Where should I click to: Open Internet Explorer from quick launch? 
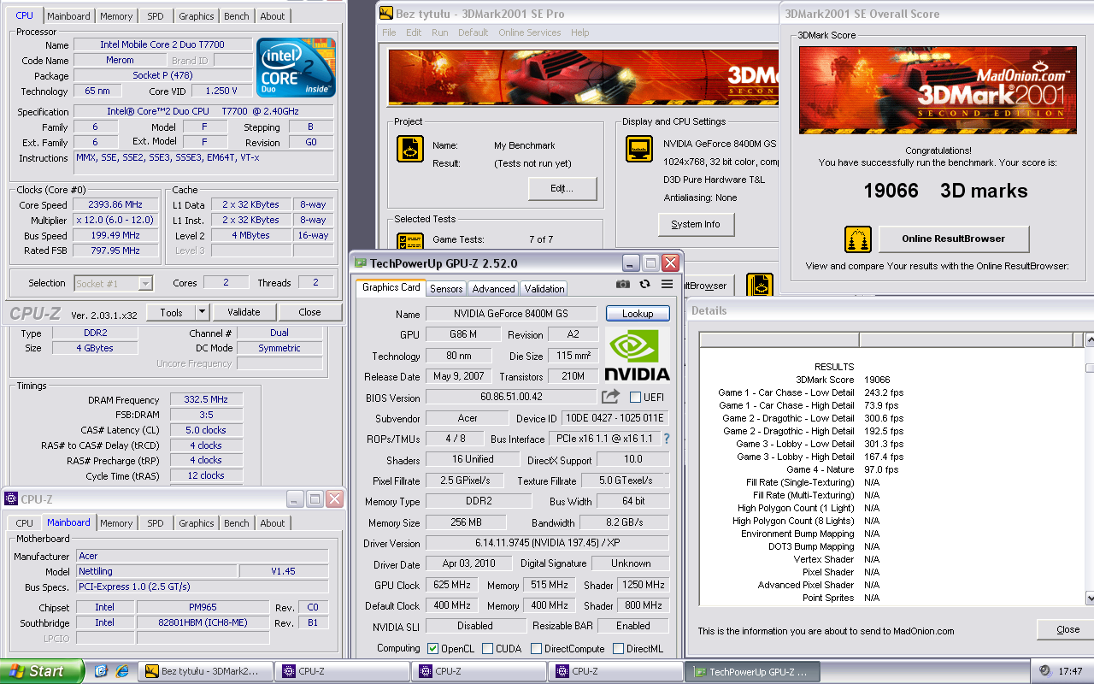122,671
